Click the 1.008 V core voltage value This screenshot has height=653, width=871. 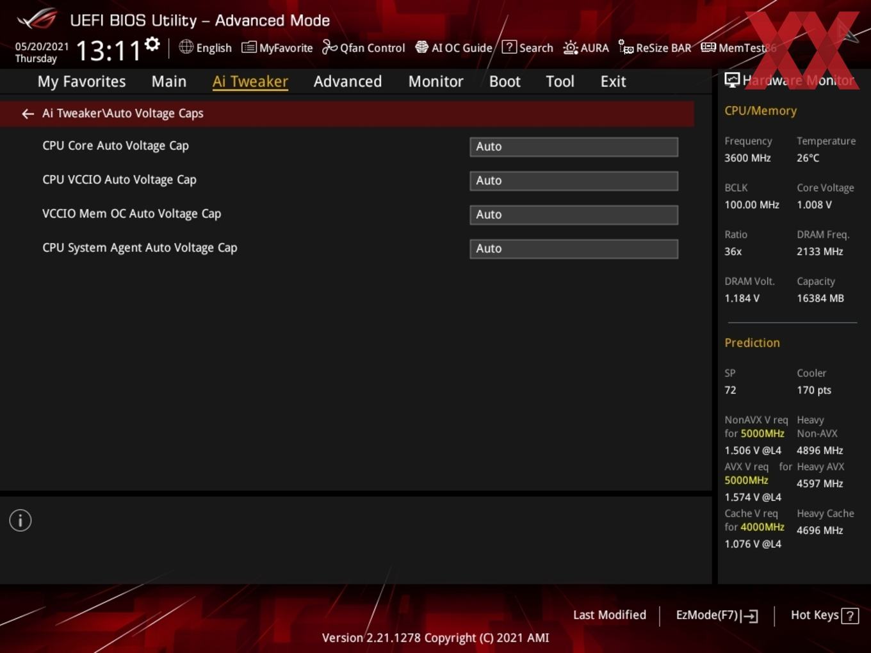tap(814, 205)
